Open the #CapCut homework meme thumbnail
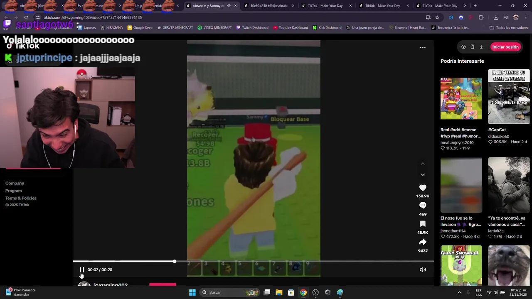This screenshot has width=532, height=299. point(509,96)
